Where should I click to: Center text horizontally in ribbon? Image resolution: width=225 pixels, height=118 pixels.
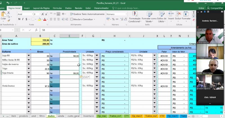(55, 19)
